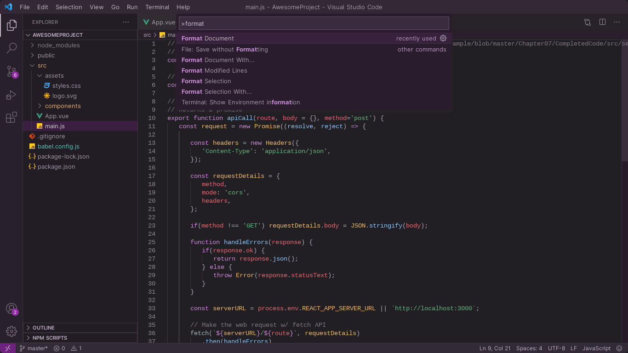
Task: Click the VS Code logo icon
Action: point(8,7)
